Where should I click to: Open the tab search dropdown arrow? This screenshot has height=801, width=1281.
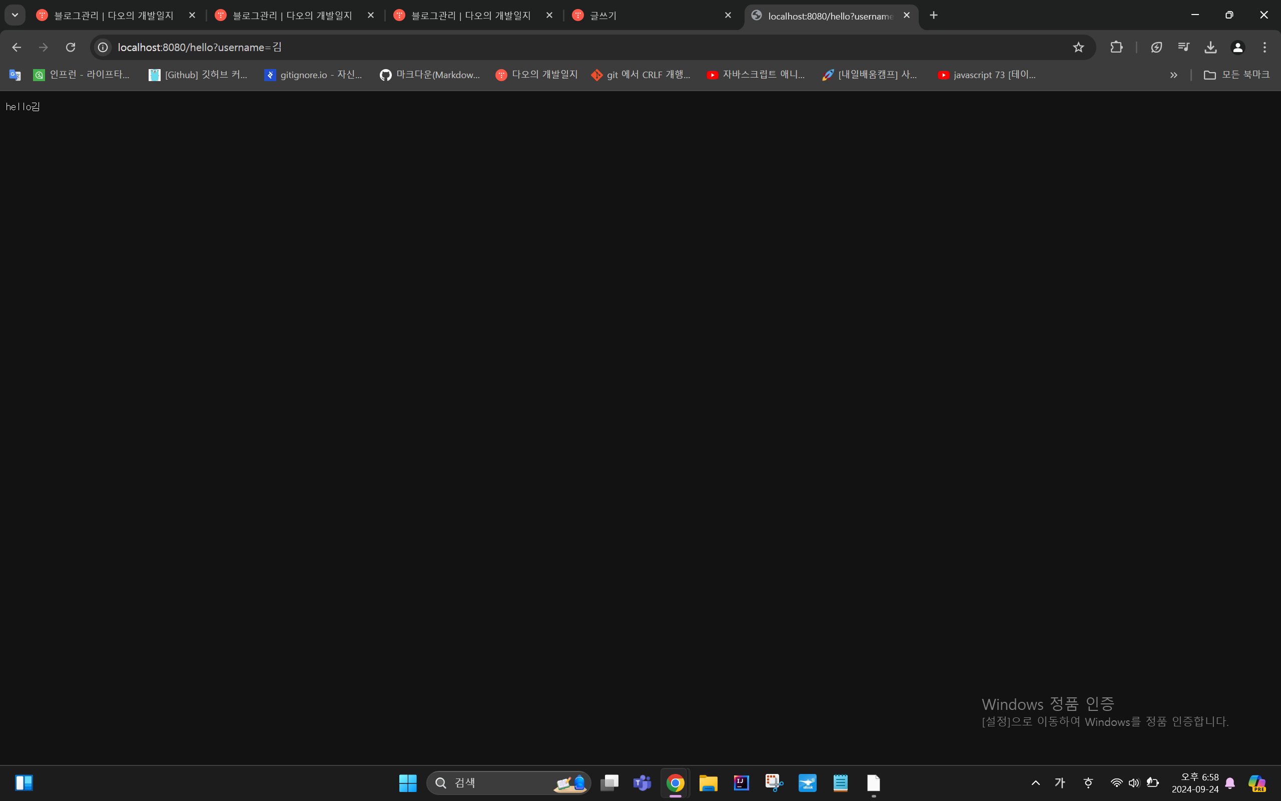pyautogui.click(x=15, y=15)
